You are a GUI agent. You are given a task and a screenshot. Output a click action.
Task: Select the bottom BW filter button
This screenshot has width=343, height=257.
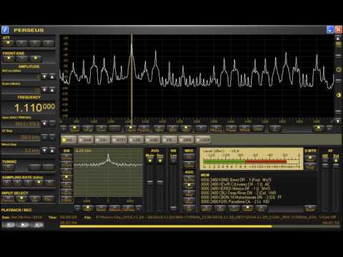pyautogui.click(x=66, y=199)
